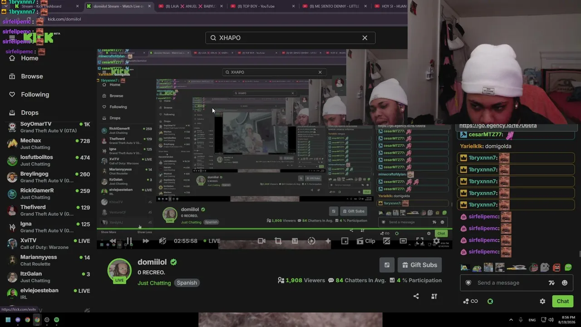Viewport: 581px width, 327px height.
Task: Clear the XHAPO search query
Action: click(364, 38)
